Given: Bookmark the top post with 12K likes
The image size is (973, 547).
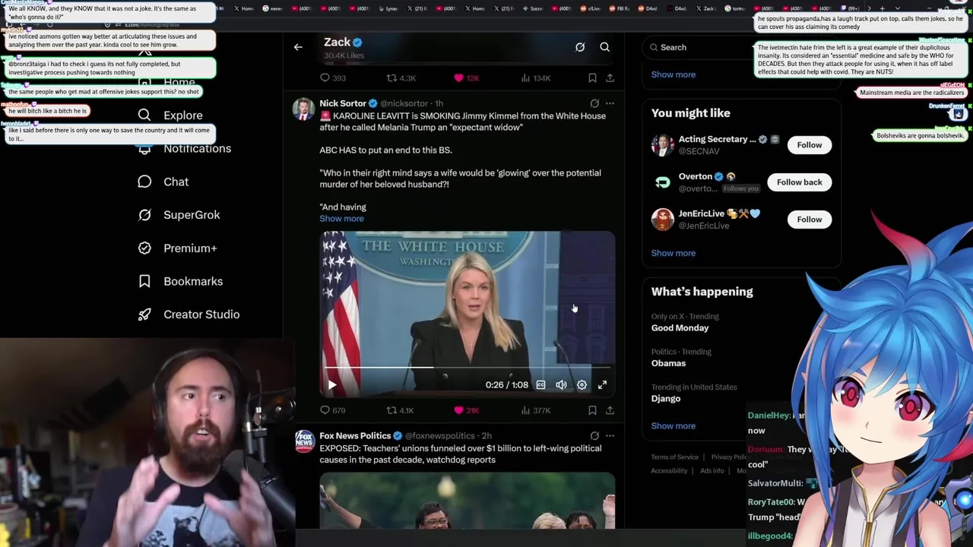Looking at the screenshot, I should click(592, 77).
